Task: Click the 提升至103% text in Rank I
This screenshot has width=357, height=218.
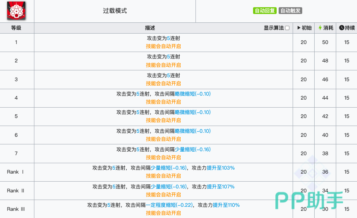Action: (221, 168)
